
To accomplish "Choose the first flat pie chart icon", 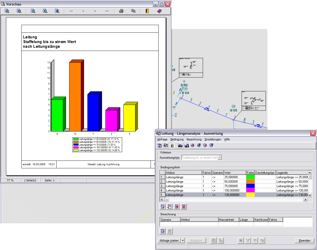I will pyautogui.click(x=193, y=145).
